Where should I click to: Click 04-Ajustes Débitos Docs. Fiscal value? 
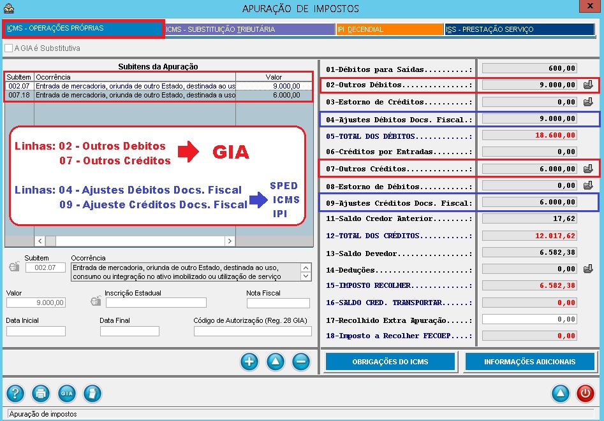tap(529, 118)
